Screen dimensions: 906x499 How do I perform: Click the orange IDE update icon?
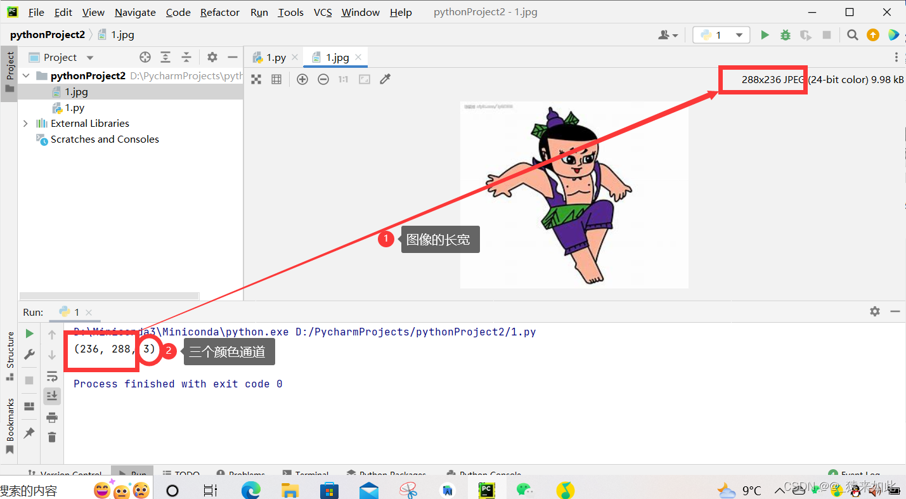(x=873, y=35)
